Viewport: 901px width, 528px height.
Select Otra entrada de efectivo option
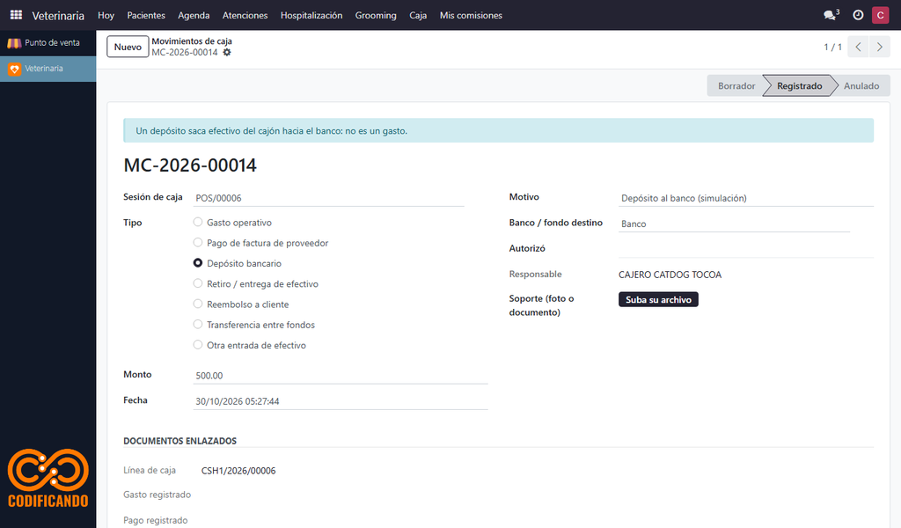click(x=198, y=345)
